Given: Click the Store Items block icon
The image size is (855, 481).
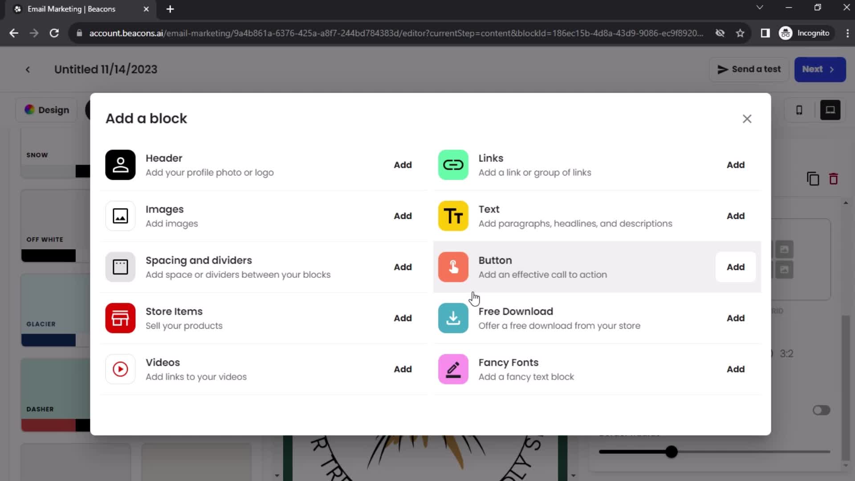Looking at the screenshot, I should click(120, 318).
